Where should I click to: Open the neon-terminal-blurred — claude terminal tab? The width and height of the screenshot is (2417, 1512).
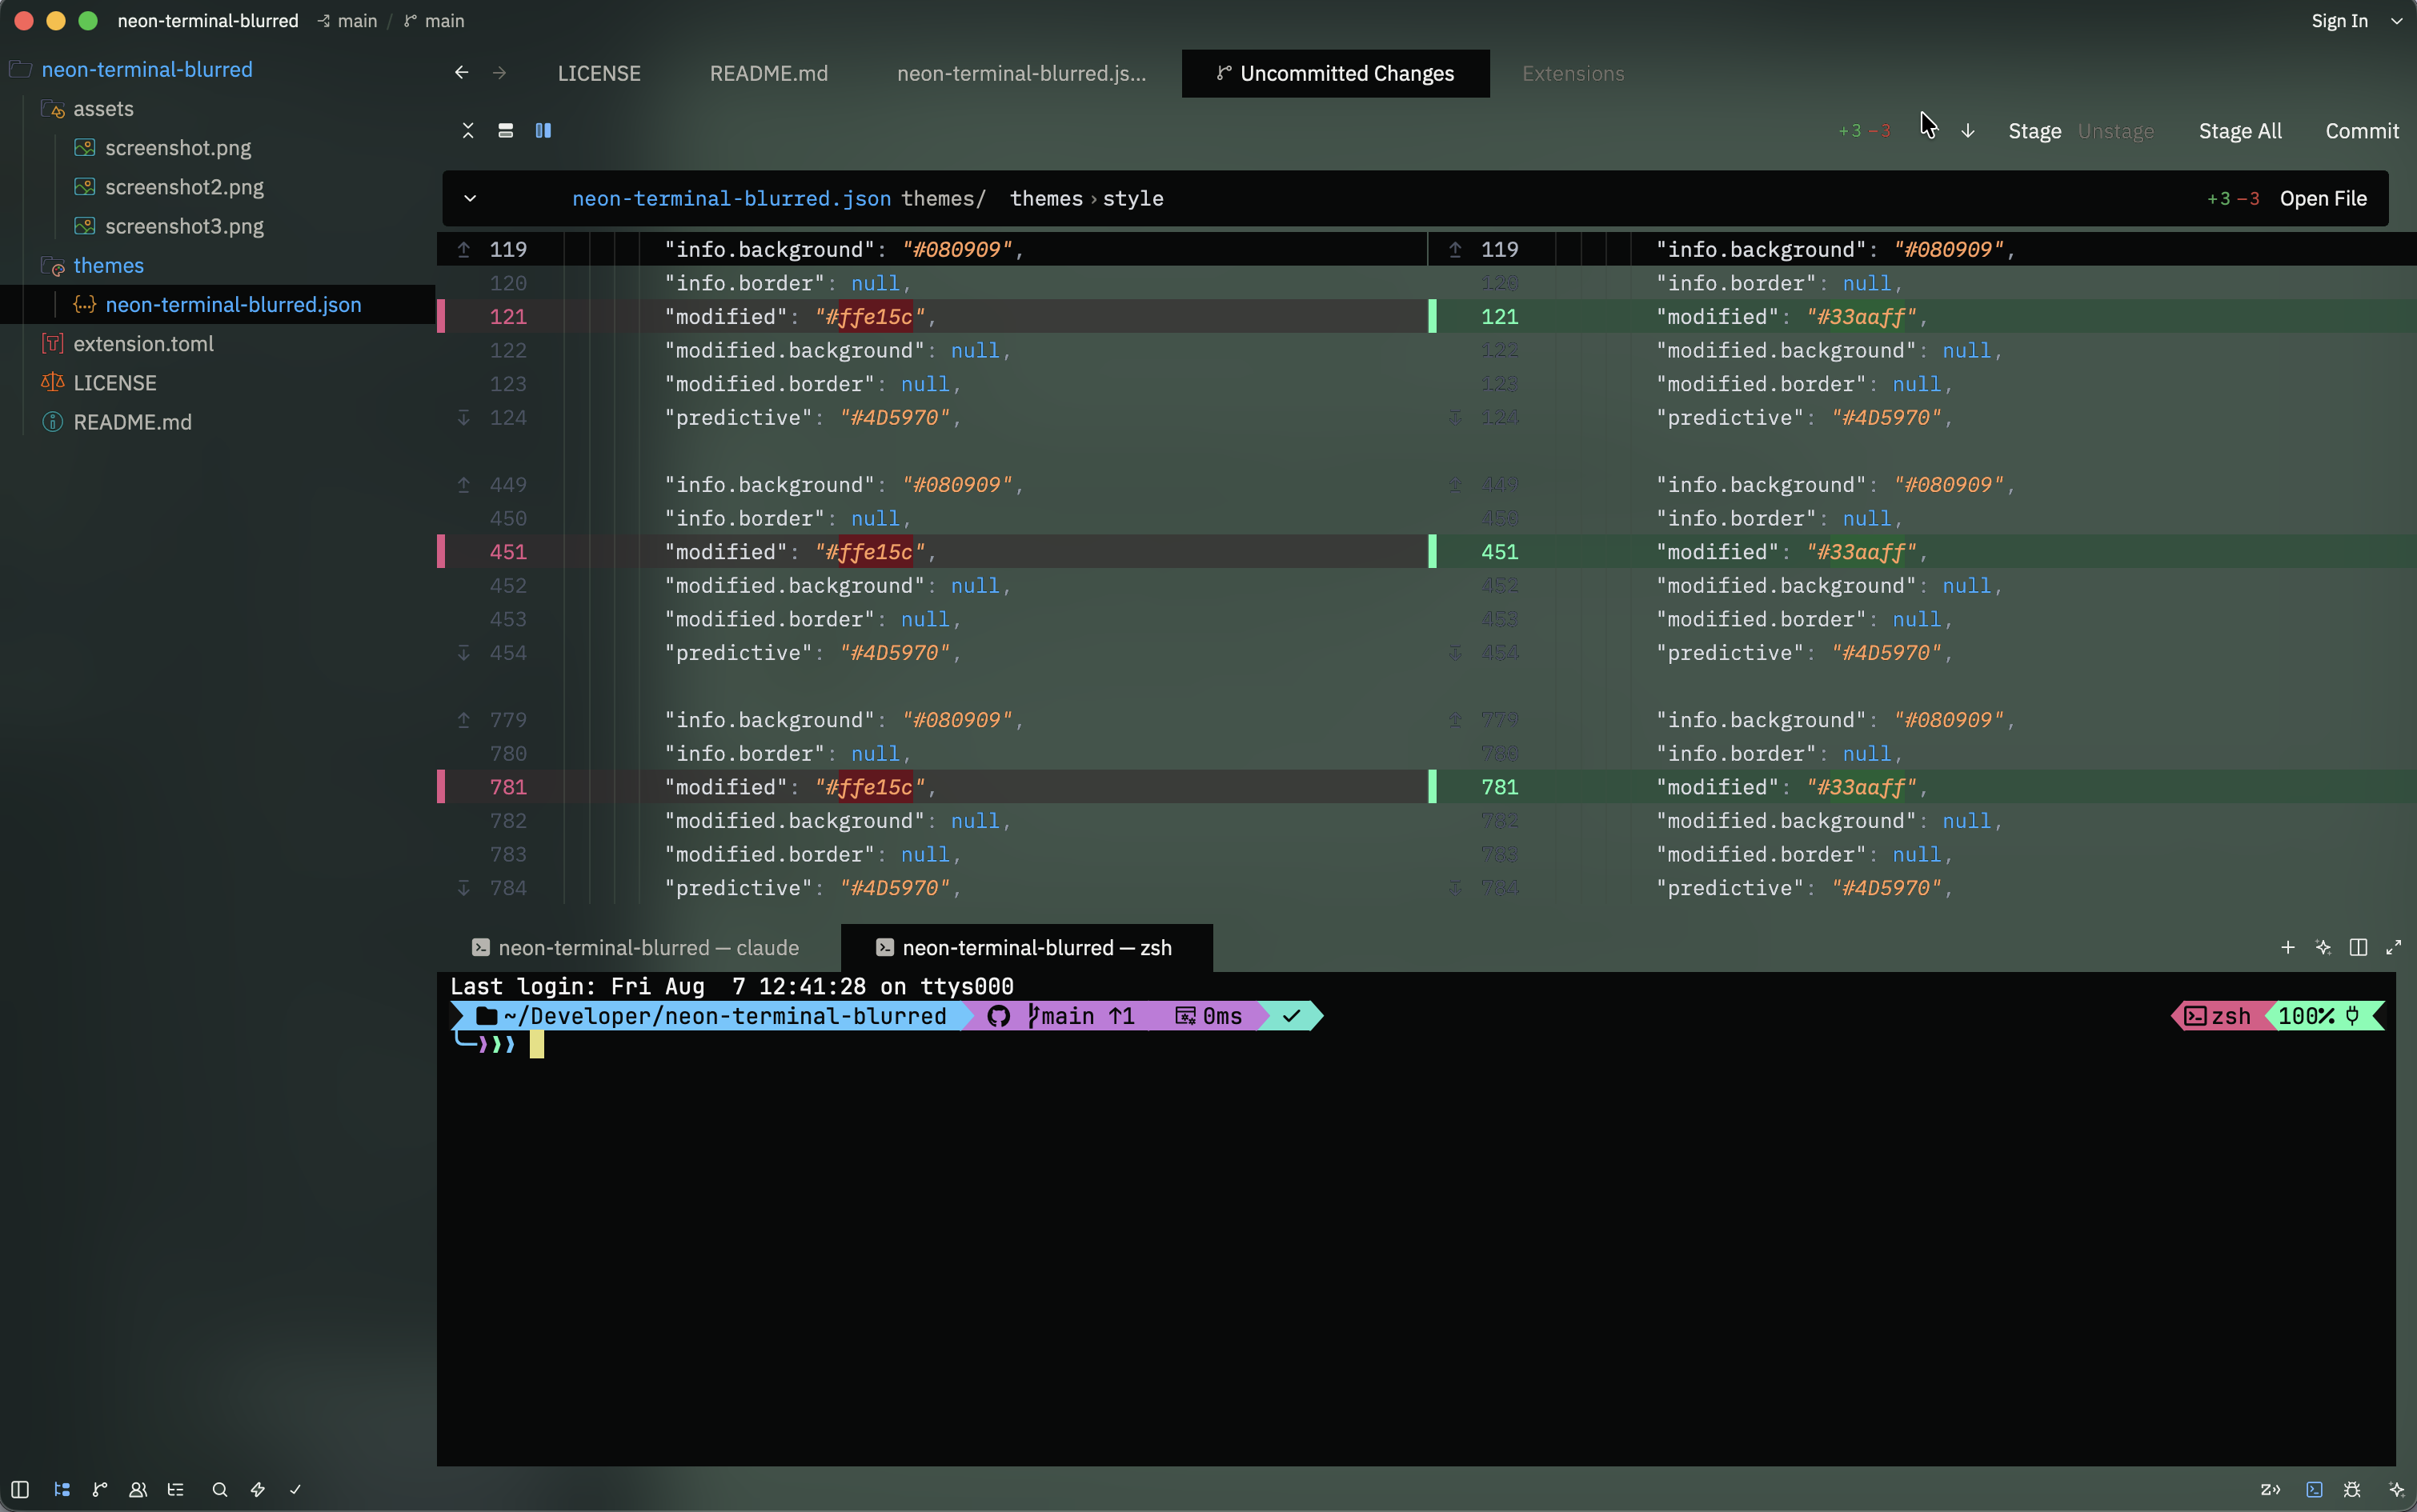pyautogui.click(x=635, y=947)
